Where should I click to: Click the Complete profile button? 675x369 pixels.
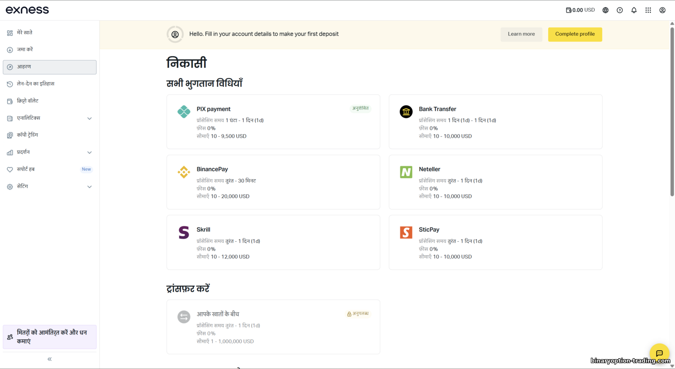[575, 34]
